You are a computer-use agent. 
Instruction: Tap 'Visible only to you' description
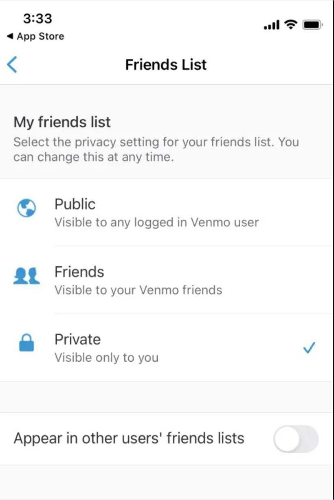tap(106, 358)
